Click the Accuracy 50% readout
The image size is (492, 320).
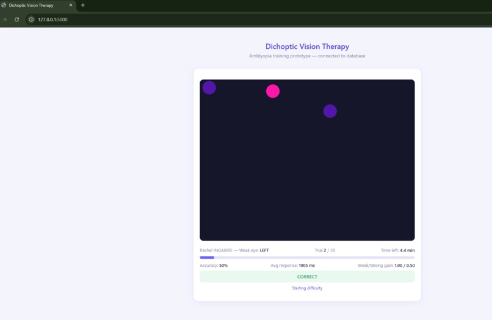(x=214, y=266)
